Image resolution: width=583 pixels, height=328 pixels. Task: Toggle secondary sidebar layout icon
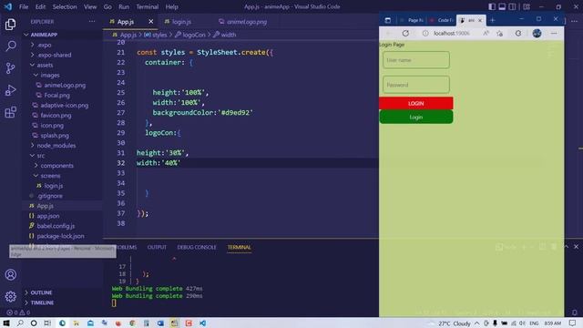click(512, 6)
